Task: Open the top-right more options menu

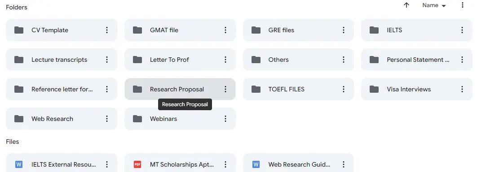Action: (462, 5)
